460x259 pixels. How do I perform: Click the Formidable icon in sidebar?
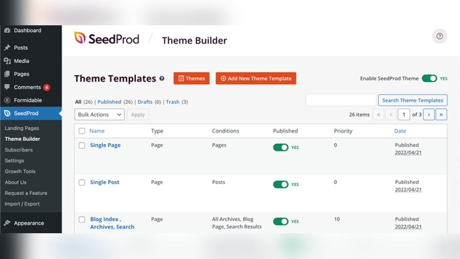tap(7, 100)
